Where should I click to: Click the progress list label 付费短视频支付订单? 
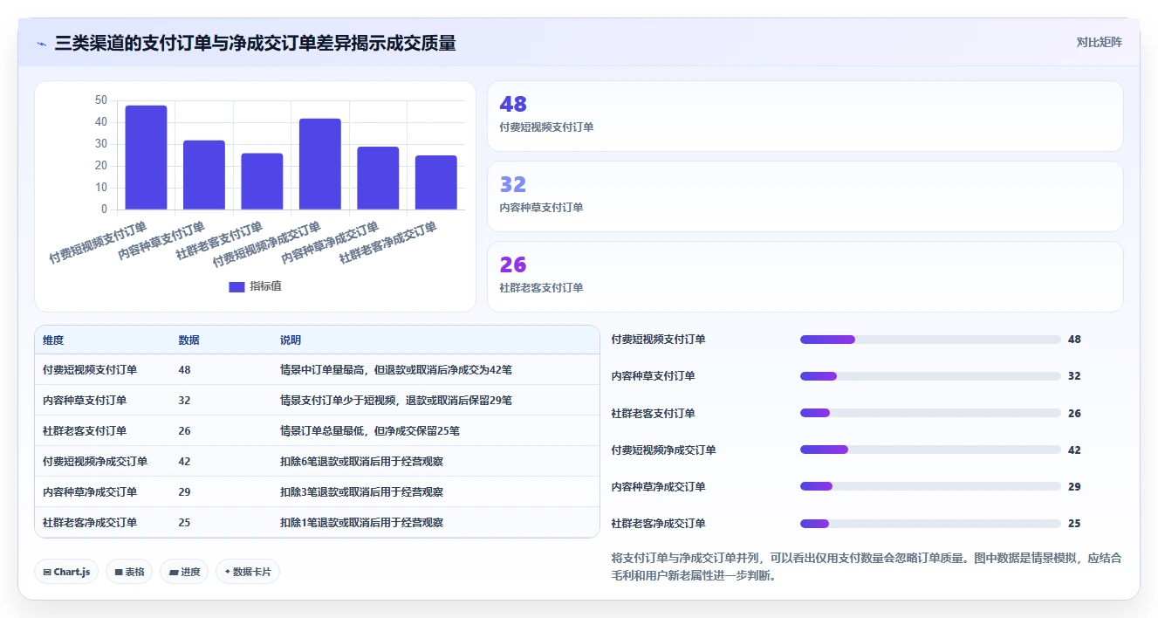point(659,340)
